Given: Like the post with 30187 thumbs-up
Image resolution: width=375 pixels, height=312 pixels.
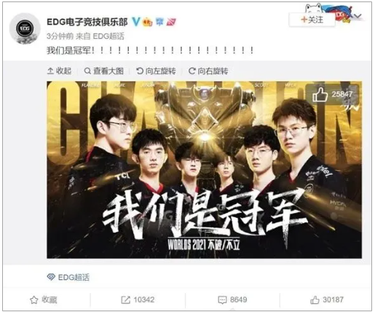Looking at the screenshot, I should (327, 300).
